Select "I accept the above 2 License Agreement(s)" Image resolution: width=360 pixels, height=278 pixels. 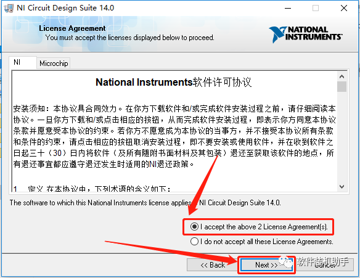(x=259, y=227)
